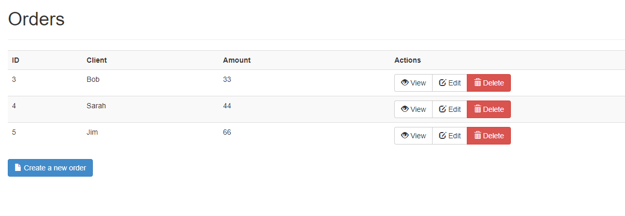
Task: Click the Client column header
Action: [96, 60]
